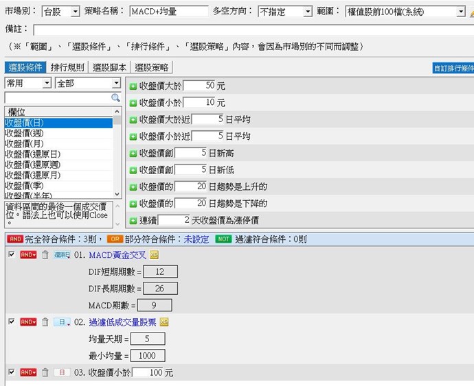
Task: Click the 自訂排行條件 button
Action: coord(453,69)
